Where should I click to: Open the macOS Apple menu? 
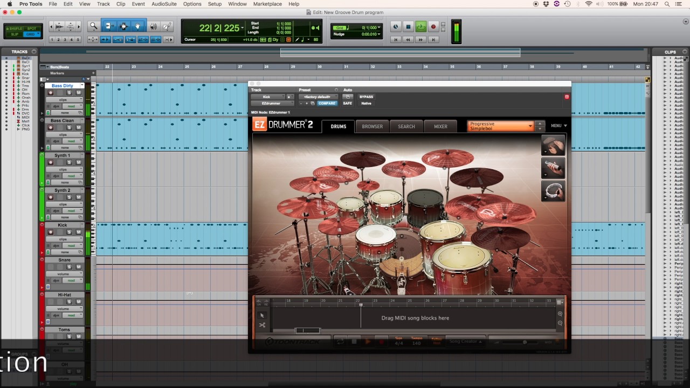pyautogui.click(x=9, y=4)
